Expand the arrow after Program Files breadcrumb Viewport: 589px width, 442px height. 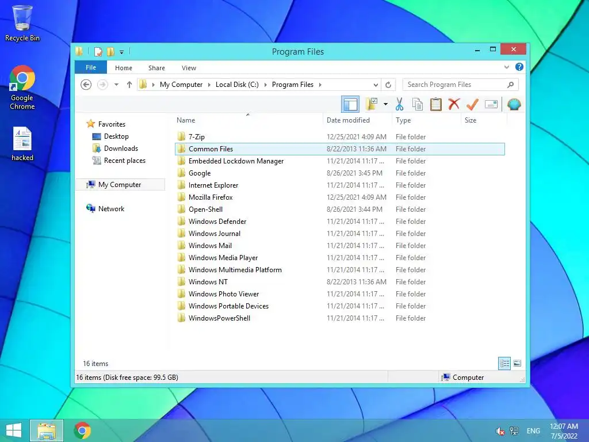coord(320,85)
